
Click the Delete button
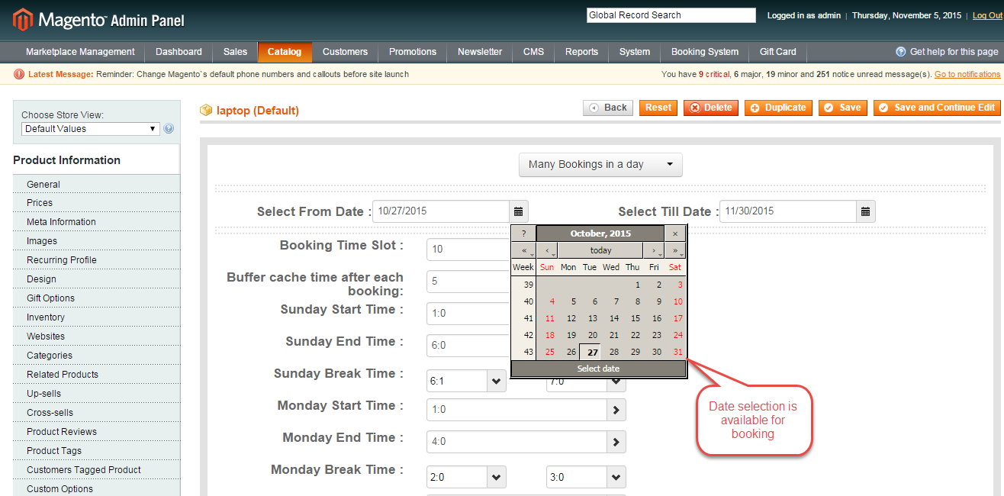(711, 108)
